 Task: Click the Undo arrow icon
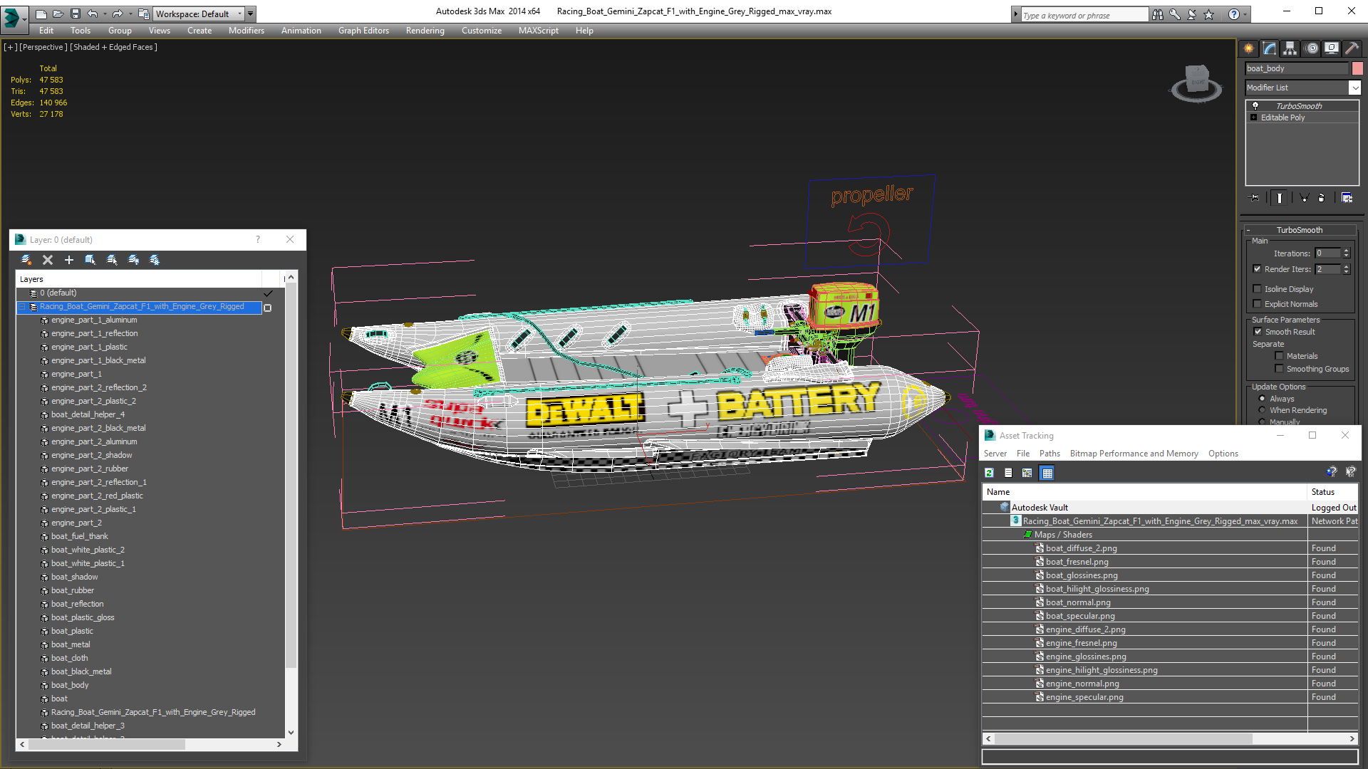pos(93,14)
